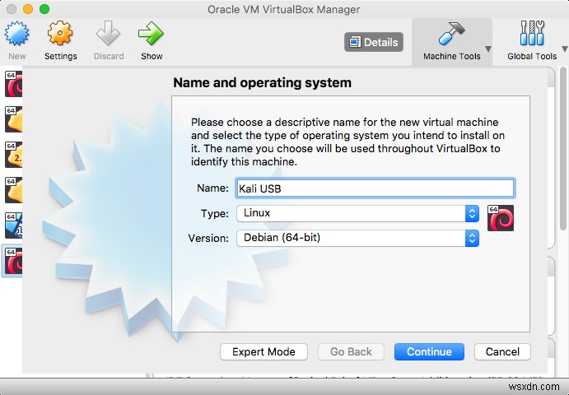Click the New virtual machine icon
The image size is (569, 395).
16,34
